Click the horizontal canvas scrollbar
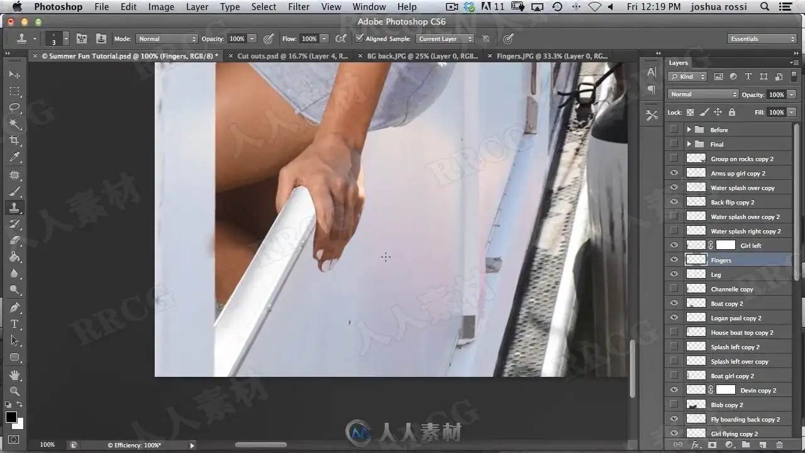 [260, 445]
